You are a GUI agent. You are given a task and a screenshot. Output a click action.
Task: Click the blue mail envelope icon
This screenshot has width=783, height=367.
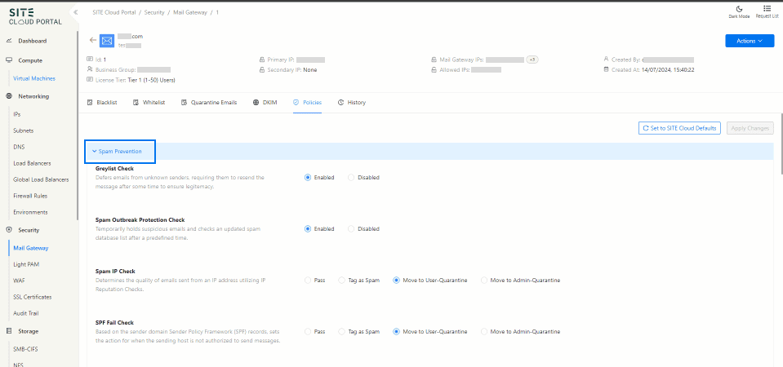coord(108,41)
